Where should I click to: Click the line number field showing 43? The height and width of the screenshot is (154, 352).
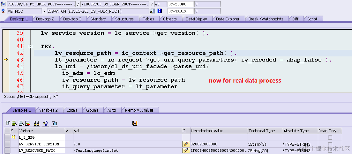point(161,4)
